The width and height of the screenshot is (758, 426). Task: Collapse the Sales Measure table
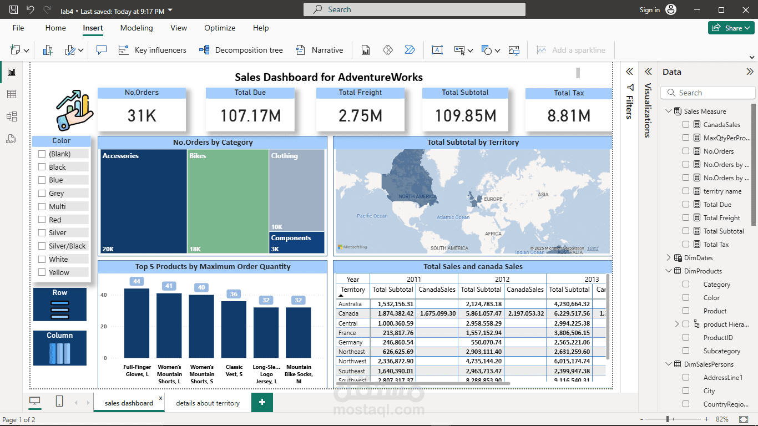tap(668, 111)
